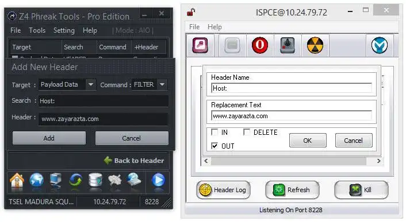Click the Header Log button
Screen dimensions: 406x222
(x=223, y=190)
